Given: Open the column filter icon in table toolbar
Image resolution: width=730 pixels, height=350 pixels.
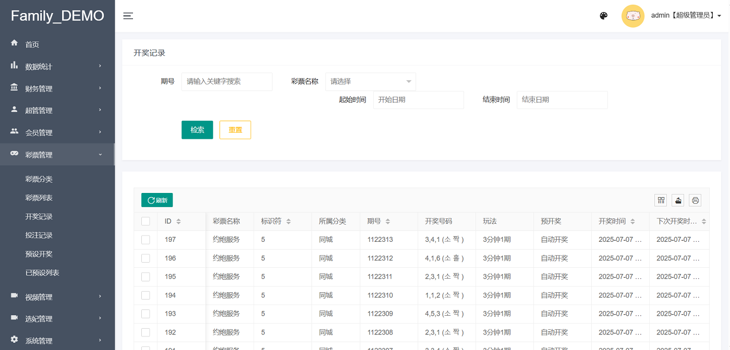Looking at the screenshot, I should tap(661, 200).
